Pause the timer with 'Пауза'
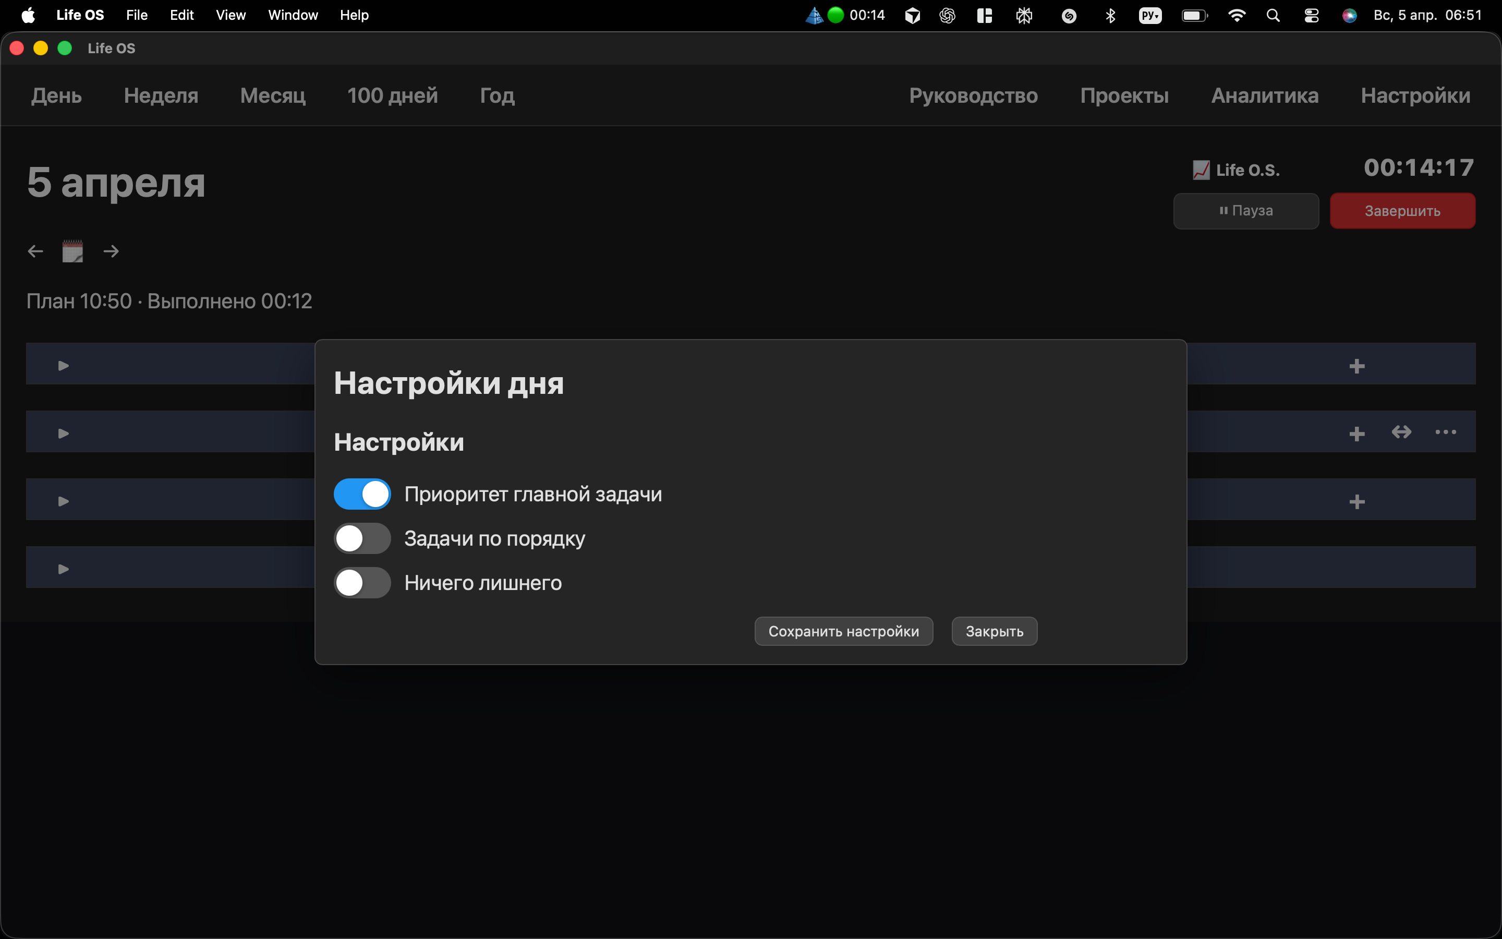The height and width of the screenshot is (939, 1502). (x=1245, y=211)
